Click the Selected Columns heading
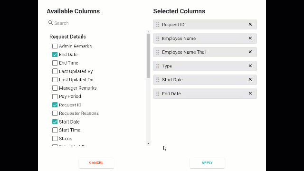The image size is (304, 171). point(179,11)
